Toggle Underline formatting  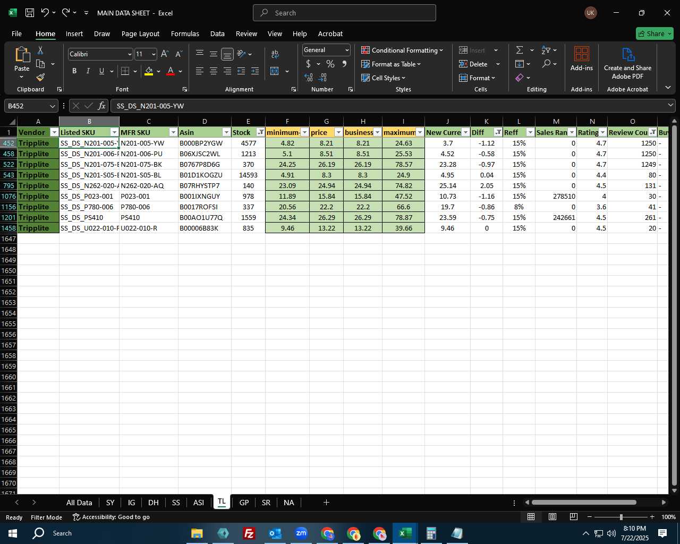[x=101, y=71]
